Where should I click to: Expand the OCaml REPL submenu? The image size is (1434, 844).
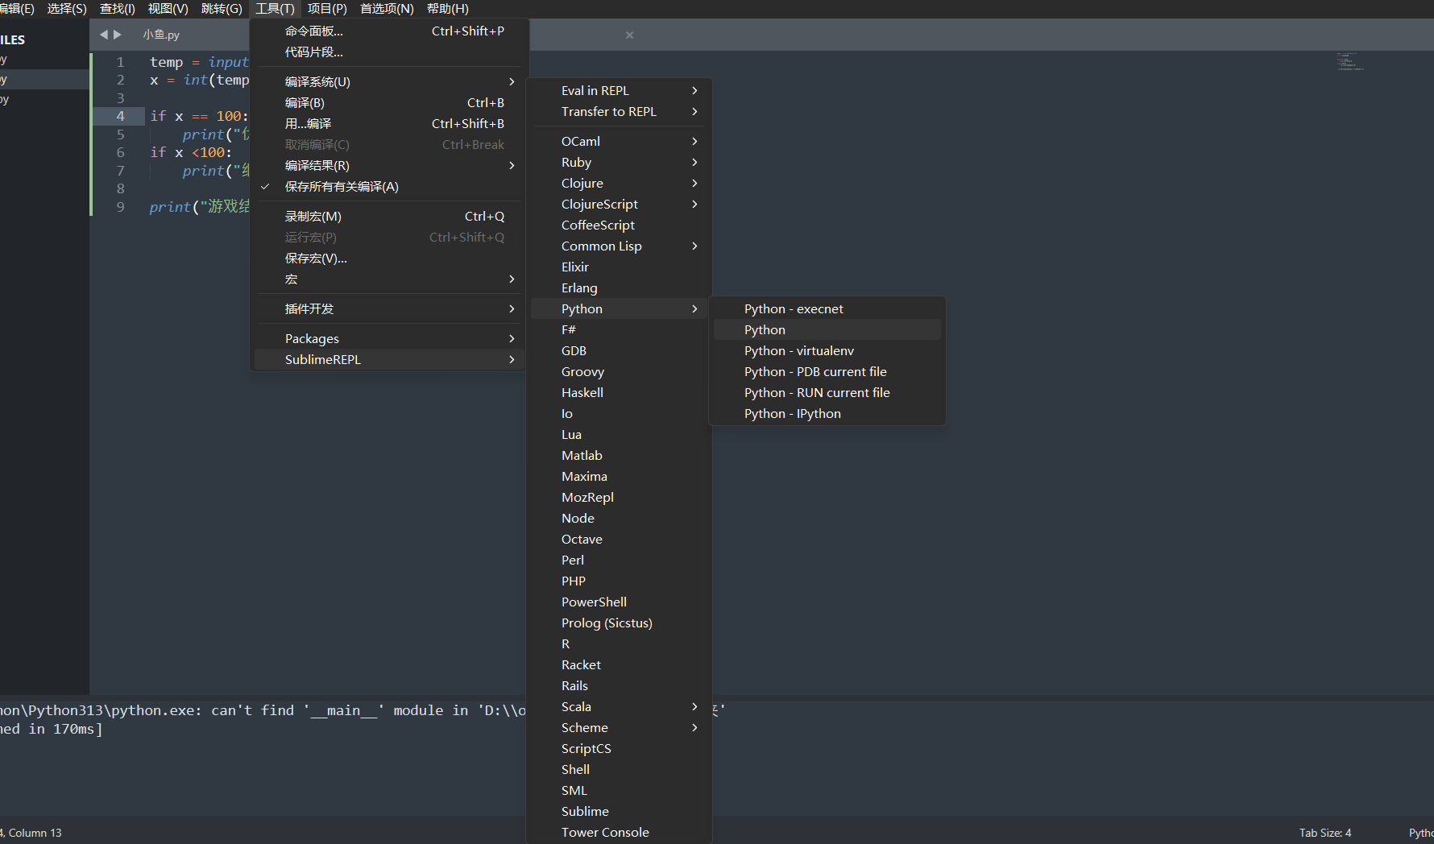619,142
